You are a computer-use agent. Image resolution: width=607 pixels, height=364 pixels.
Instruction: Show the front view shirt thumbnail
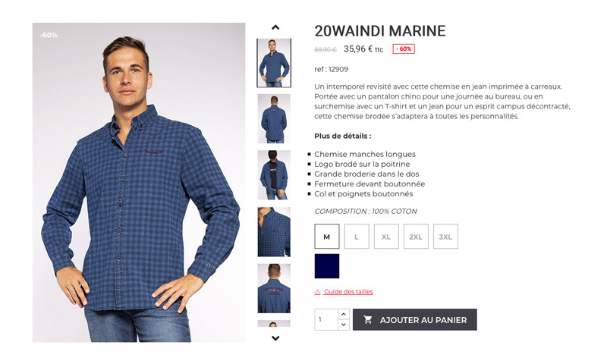coord(274,63)
